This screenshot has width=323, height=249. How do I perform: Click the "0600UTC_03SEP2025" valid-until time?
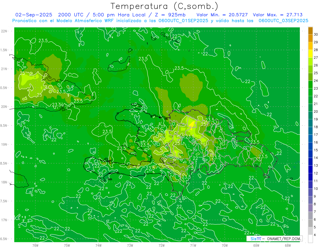tap(283, 21)
